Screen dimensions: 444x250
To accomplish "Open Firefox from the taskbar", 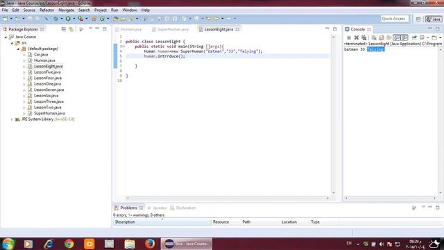I will coord(150,244).
